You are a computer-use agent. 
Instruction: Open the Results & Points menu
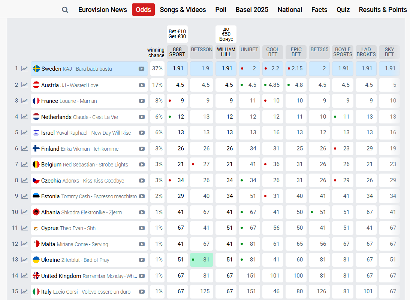383,10
